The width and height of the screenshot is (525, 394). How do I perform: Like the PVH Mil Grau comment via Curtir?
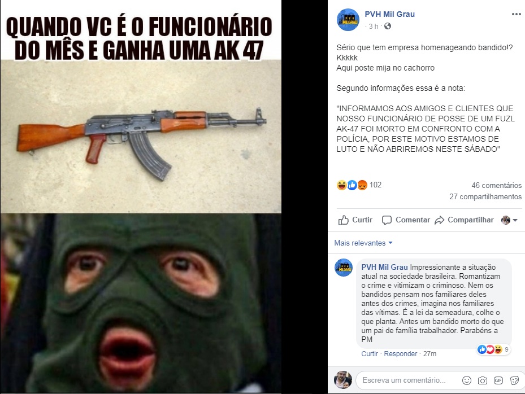click(x=369, y=353)
